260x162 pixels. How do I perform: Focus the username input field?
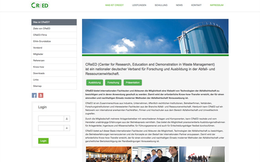click(51, 119)
